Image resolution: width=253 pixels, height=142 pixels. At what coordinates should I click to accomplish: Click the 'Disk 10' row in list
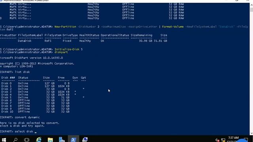pos(36,112)
